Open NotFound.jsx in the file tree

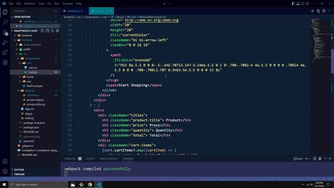34,86
